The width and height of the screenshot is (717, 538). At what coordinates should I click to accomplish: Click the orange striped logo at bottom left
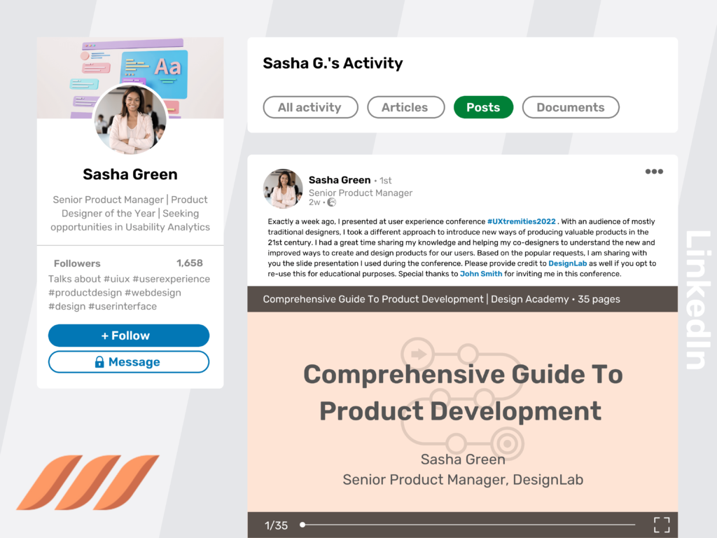click(88, 482)
